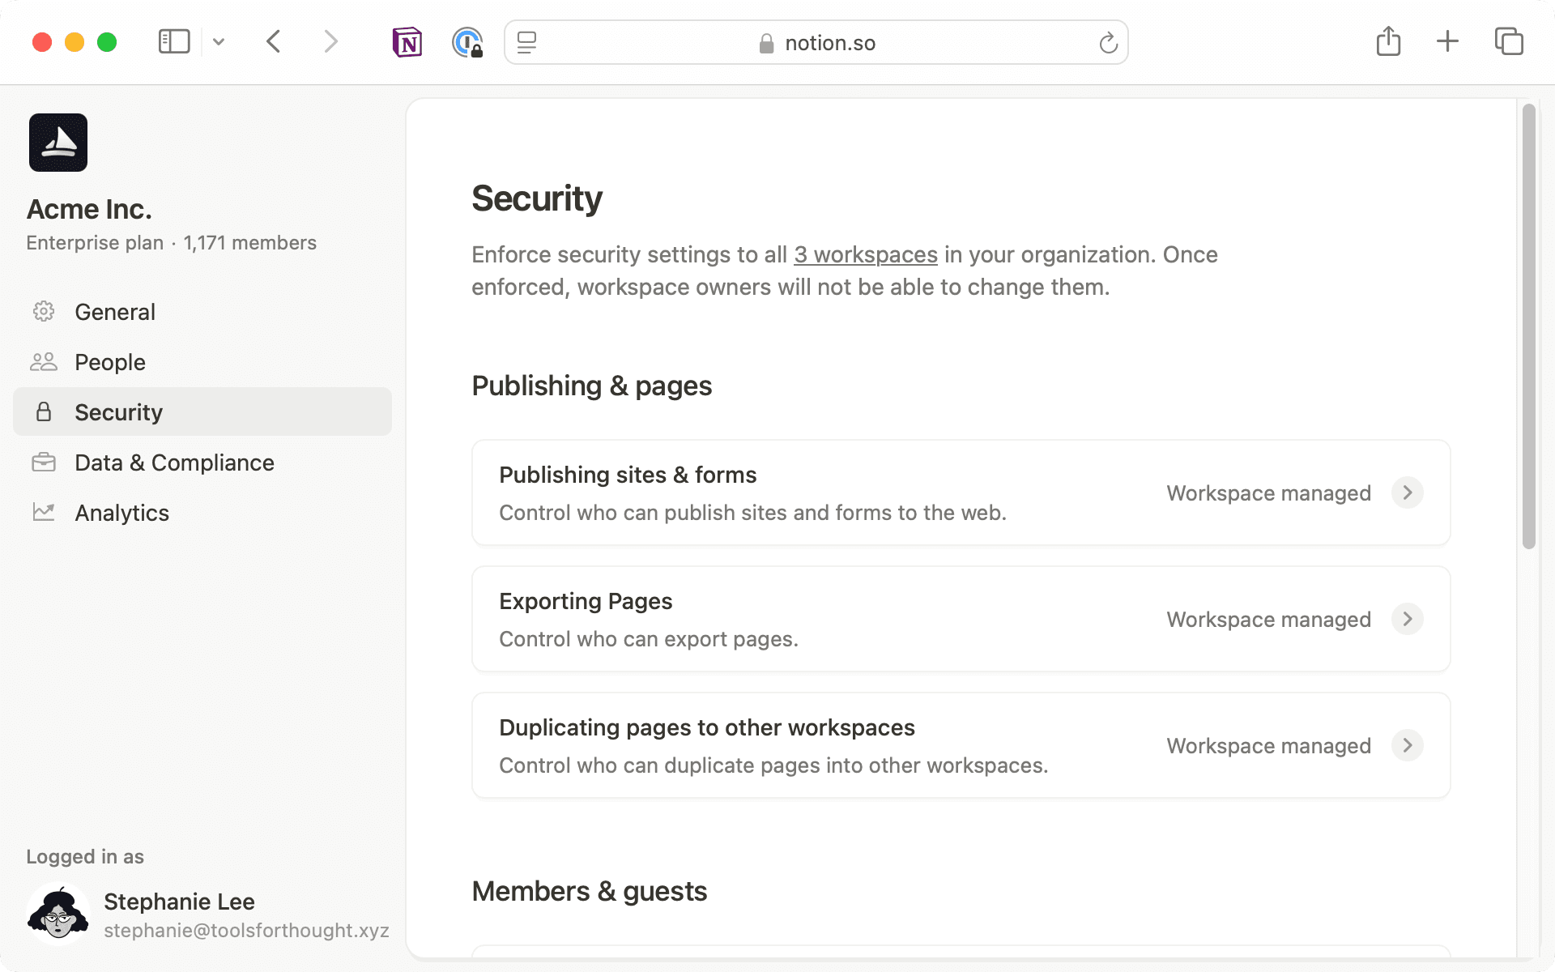1555x972 pixels.
Task: Click the 3 workspaces link
Action: coord(865,254)
